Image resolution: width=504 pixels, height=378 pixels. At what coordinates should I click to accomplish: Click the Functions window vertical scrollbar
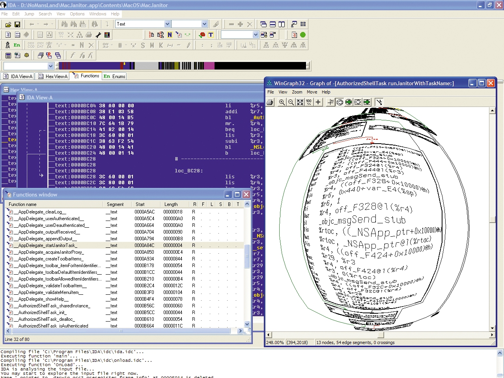coord(247,264)
